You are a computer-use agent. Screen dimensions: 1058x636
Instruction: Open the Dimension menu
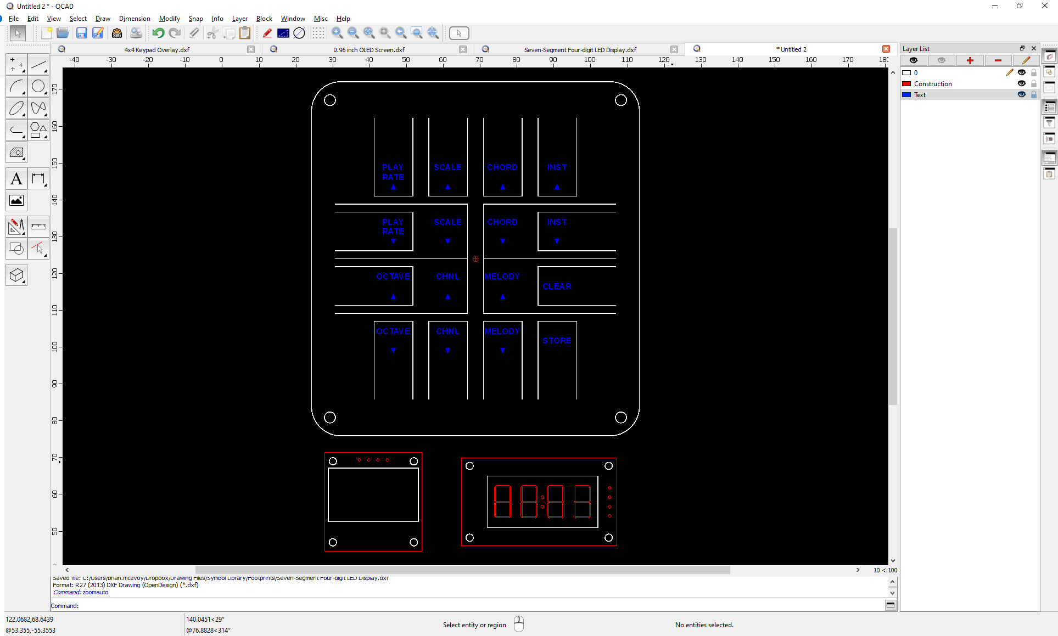pos(134,19)
